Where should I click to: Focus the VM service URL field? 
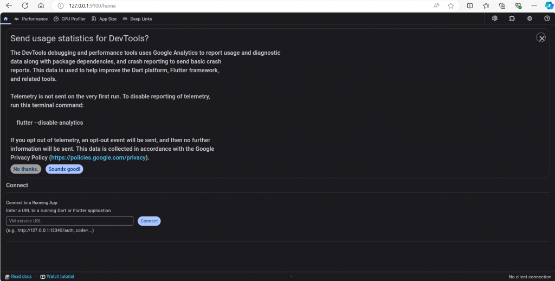pyautogui.click(x=70, y=221)
